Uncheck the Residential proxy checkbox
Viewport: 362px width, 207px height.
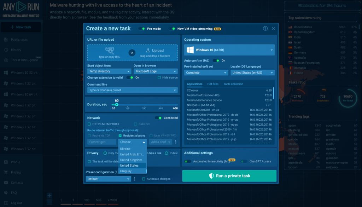(120, 136)
